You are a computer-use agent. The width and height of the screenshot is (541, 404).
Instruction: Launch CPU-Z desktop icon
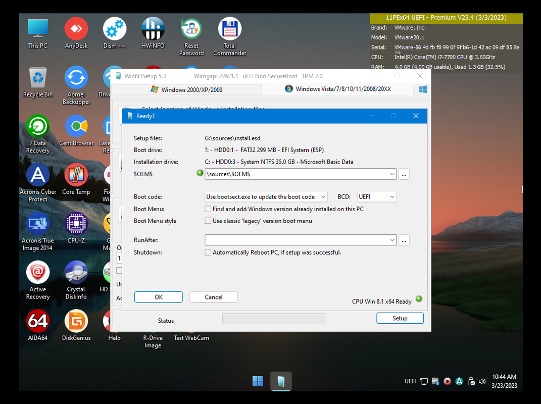[x=76, y=228]
